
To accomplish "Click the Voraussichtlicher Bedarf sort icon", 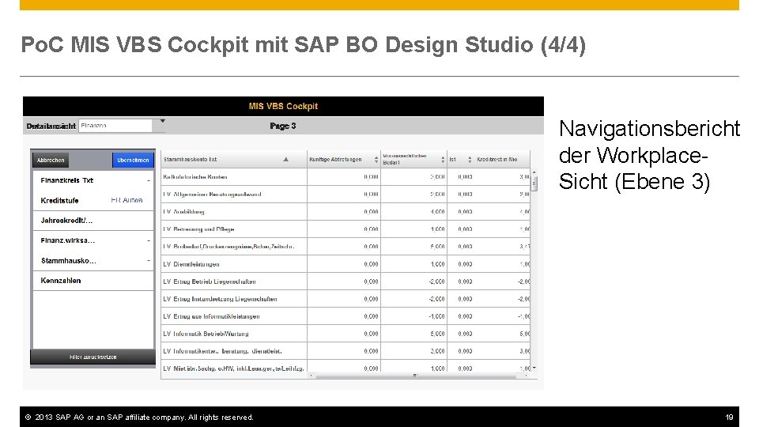I will 443,159.
